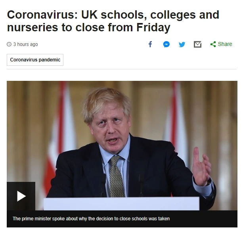
Task: Open the green Share text link
Action: [x=225, y=44]
